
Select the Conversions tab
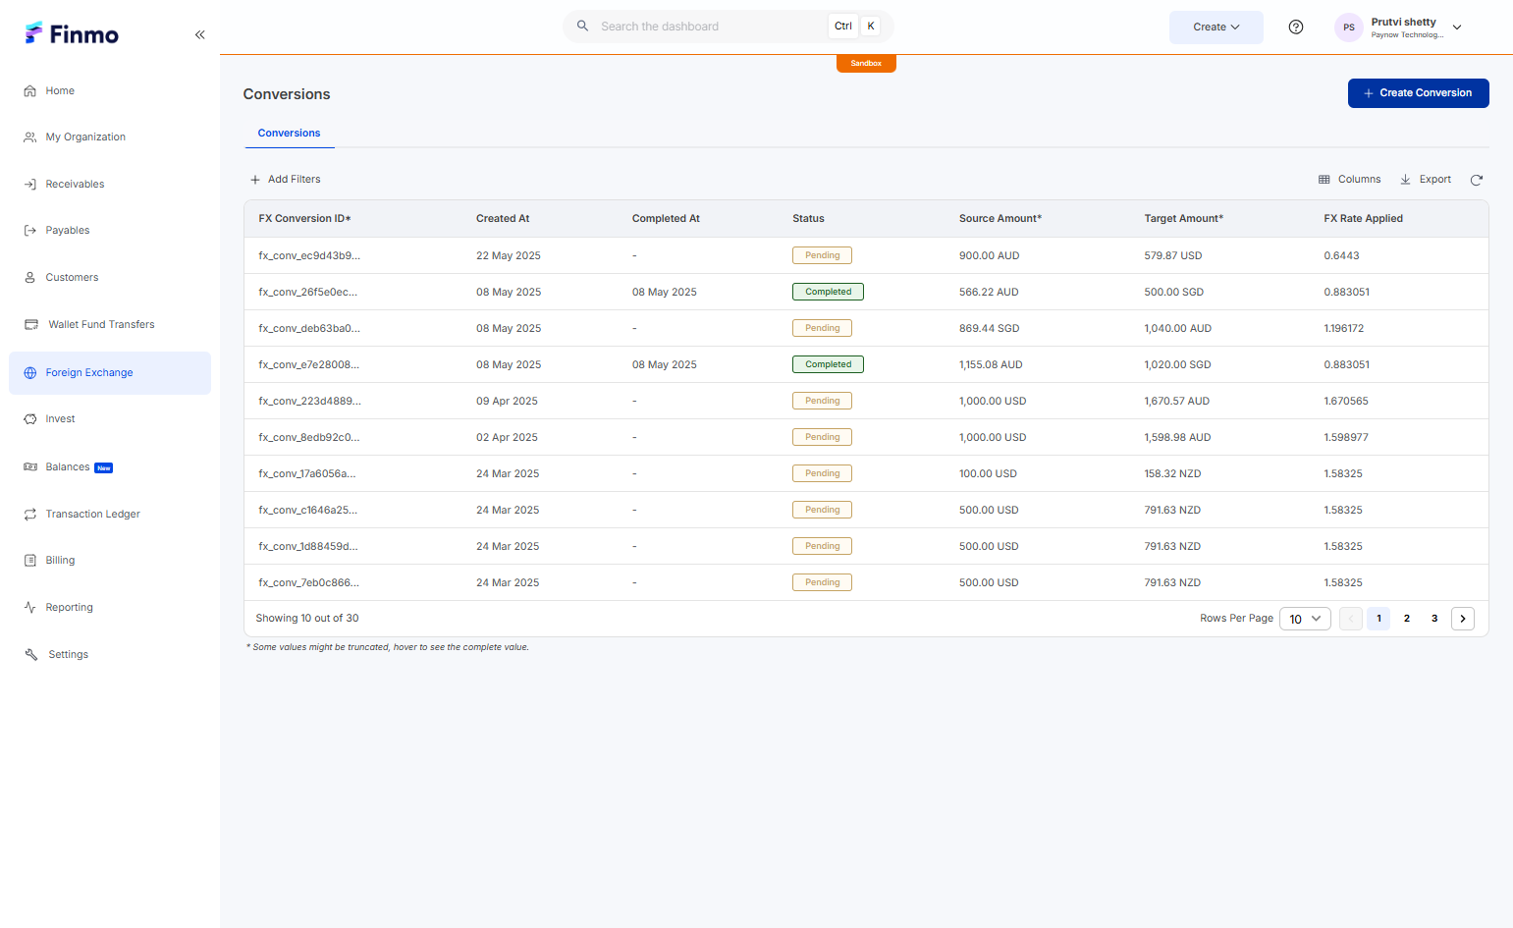(289, 134)
